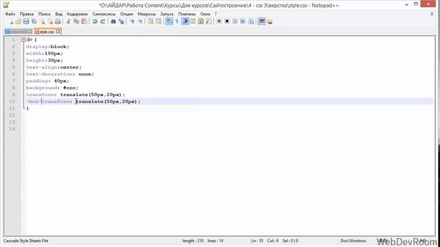Start macro recording with red dot icon
Image resolution: width=440 pixels, height=247 pixels.
219,21
